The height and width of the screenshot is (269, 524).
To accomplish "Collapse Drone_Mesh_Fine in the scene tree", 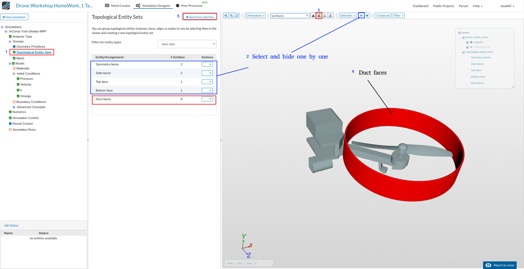I will pyautogui.click(x=463, y=38).
